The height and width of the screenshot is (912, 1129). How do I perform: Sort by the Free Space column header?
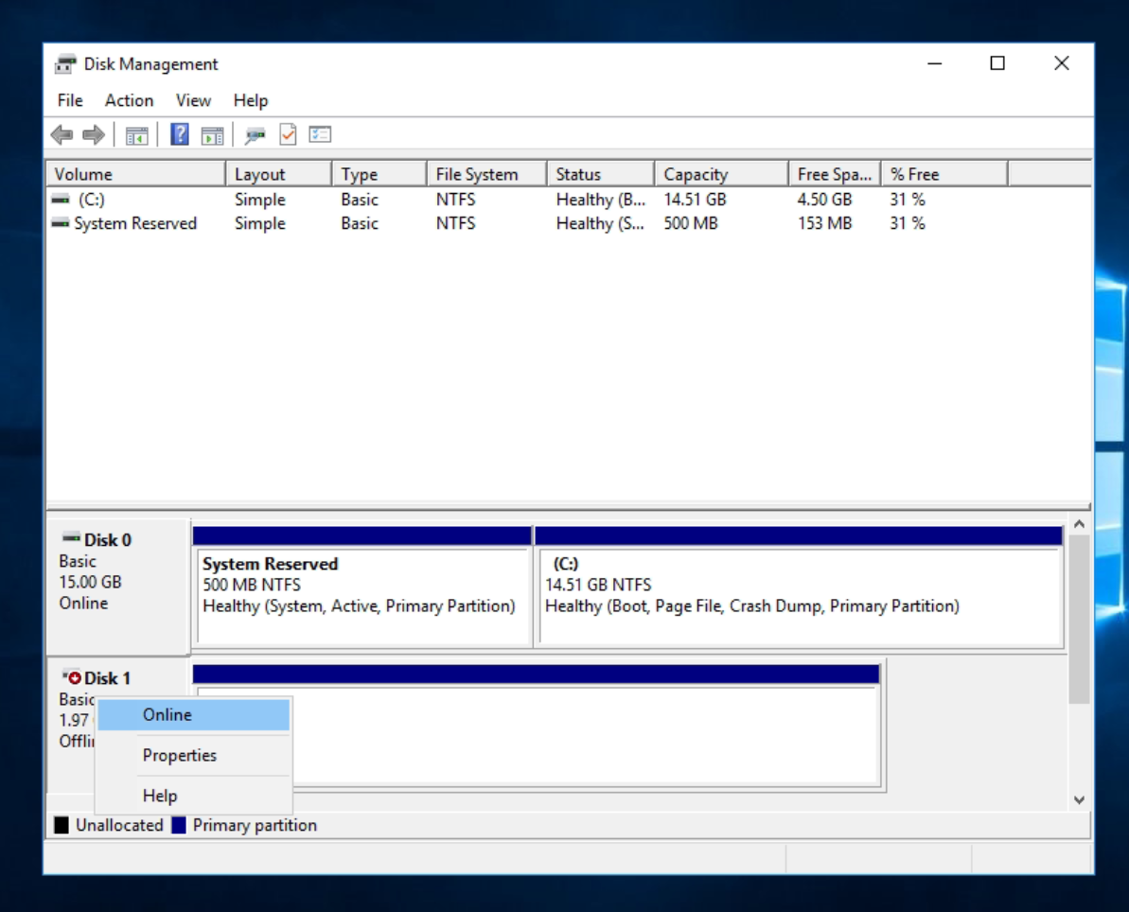click(x=835, y=174)
